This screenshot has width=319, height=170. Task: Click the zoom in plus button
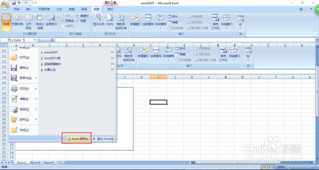316,167
